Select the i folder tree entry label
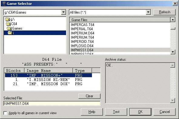 [x=13, y=33]
